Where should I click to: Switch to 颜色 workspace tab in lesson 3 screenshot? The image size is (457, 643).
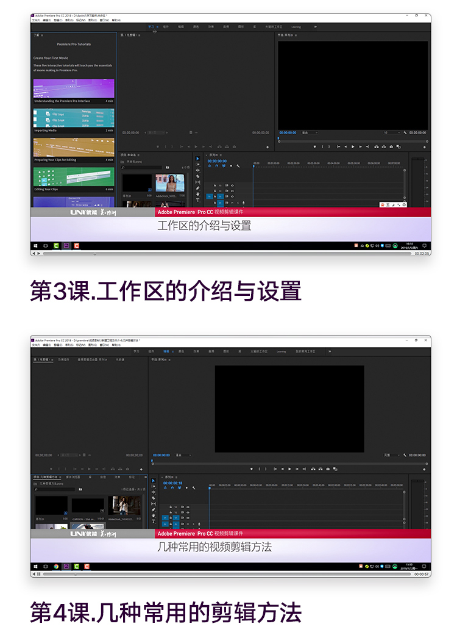pyautogui.click(x=196, y=27)
